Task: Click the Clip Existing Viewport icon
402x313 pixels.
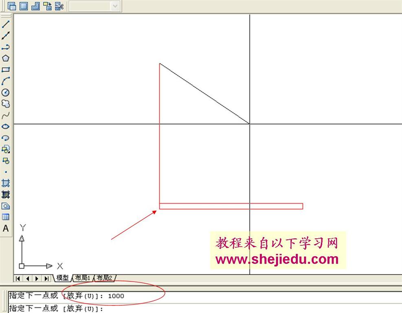Action: tap(59, 6)
